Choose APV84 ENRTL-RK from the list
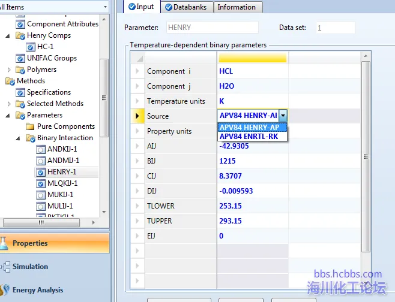This screenshot has height=302, width=395. pyautogui.click(x=252, y=136)
